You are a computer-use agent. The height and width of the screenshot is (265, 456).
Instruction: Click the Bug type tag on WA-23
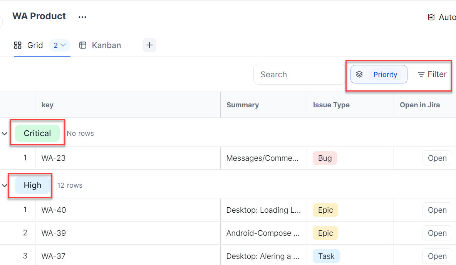click(x=325, y=158)
